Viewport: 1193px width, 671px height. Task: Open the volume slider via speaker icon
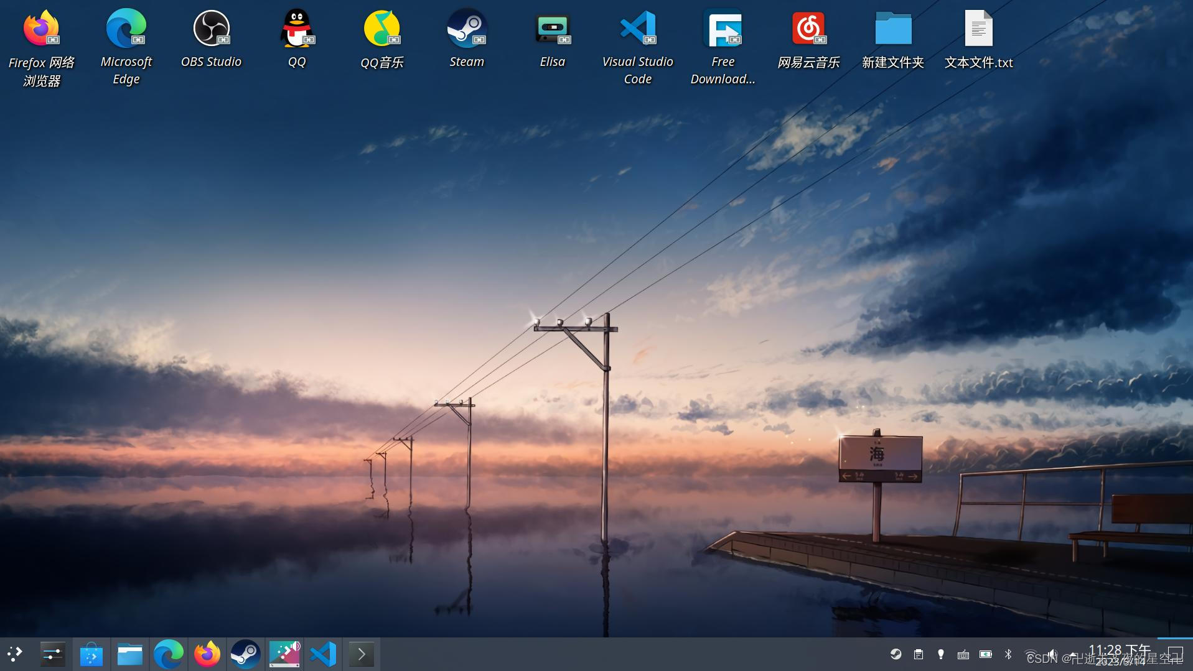(x=1052, y=654)
